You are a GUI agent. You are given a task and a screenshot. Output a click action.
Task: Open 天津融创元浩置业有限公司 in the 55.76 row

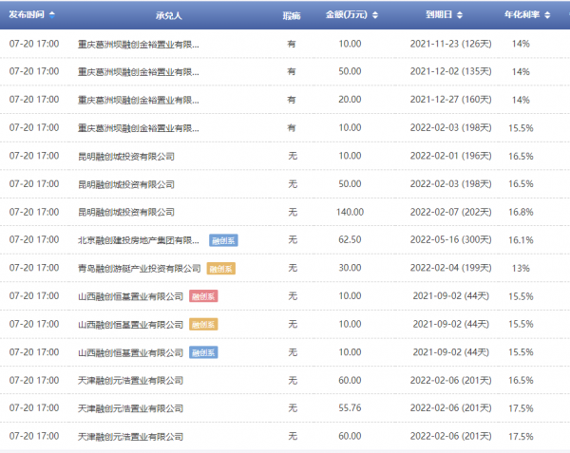(130, 408)
